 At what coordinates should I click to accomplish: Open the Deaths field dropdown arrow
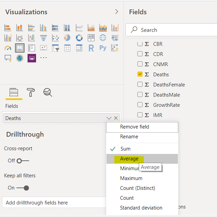109,118
